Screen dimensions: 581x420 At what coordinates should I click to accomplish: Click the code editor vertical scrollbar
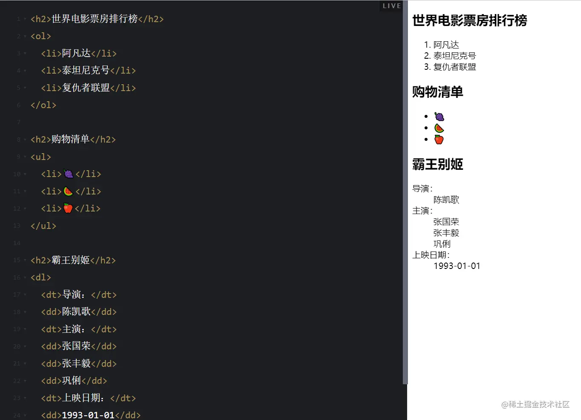point(405,192)
